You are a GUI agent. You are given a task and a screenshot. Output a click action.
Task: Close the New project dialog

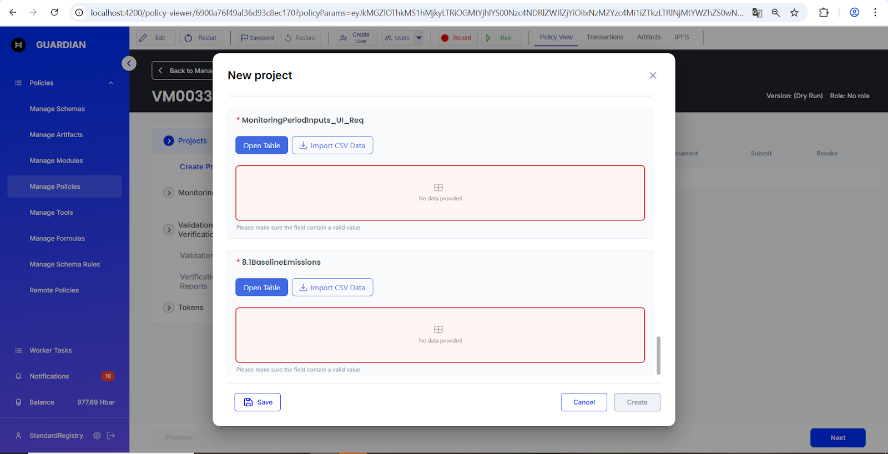tap(653, 75)
